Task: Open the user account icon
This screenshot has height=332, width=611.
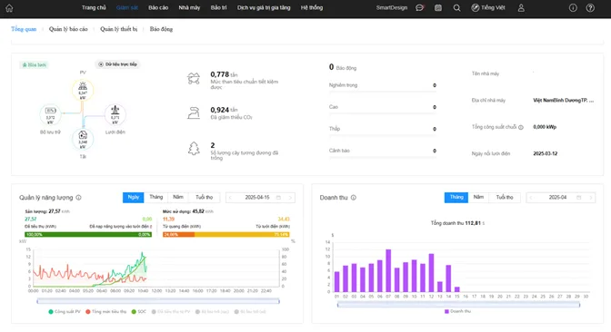Action: (x=521, y=8)
